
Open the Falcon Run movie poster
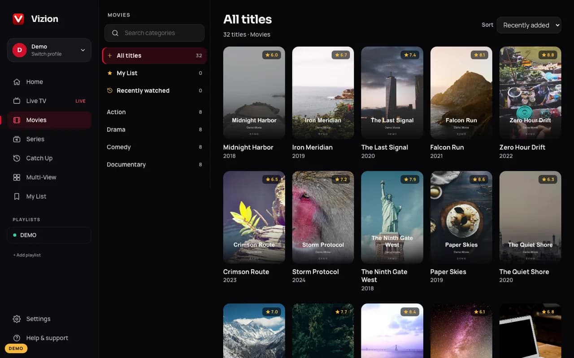(461, 93)
